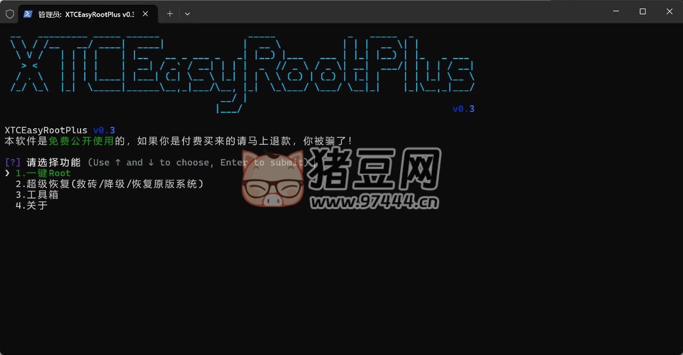The width and height of the screenshot is (683, 355).
Task: Click the PowerShell icon on the tab
Action: 28,14
